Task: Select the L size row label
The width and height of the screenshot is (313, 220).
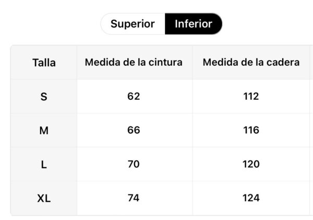Action: click(x=44, y=165)
